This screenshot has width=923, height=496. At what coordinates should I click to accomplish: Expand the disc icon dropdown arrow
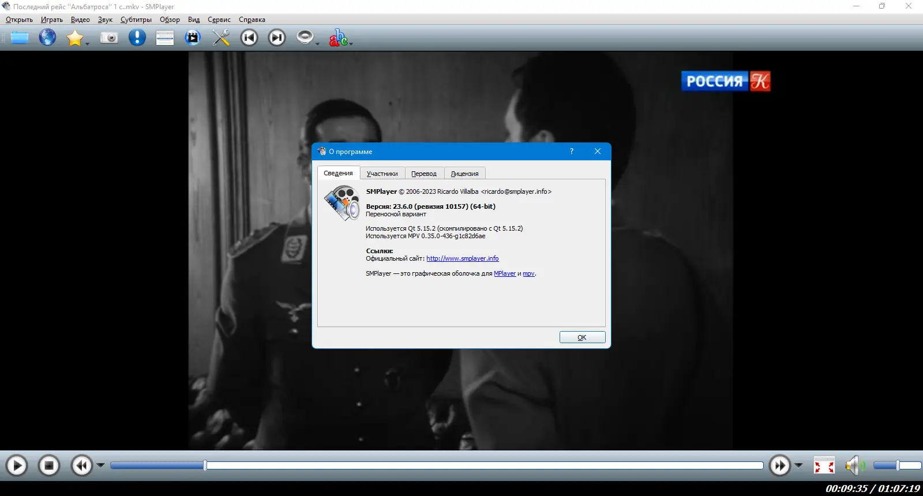pos(317,44)
